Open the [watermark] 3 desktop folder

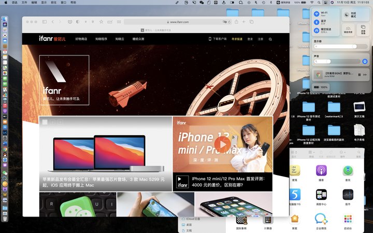point(334,110)
